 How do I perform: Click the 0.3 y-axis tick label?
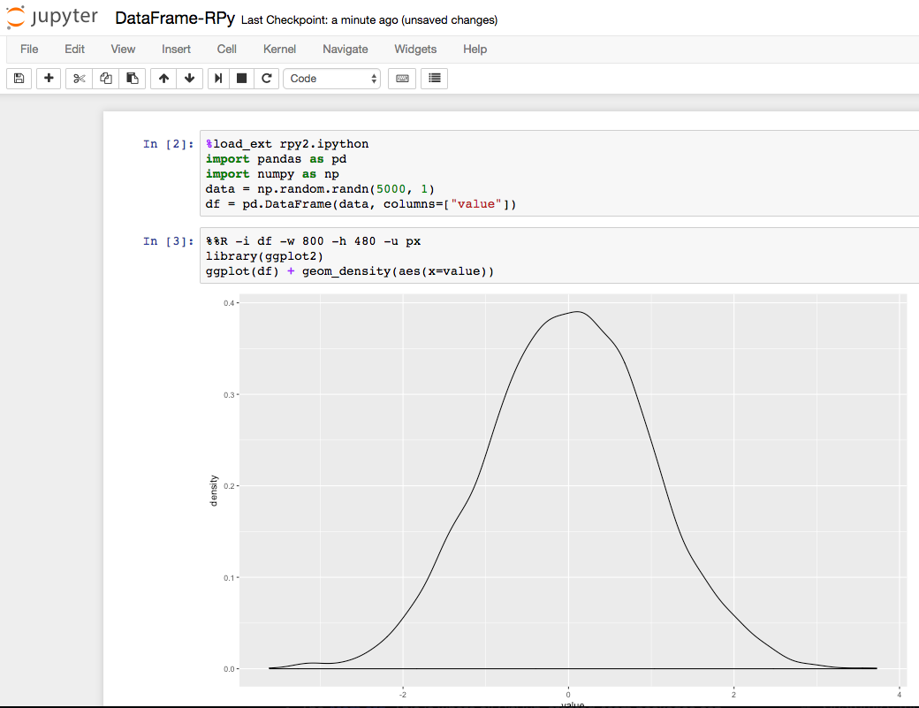point(229,395)
